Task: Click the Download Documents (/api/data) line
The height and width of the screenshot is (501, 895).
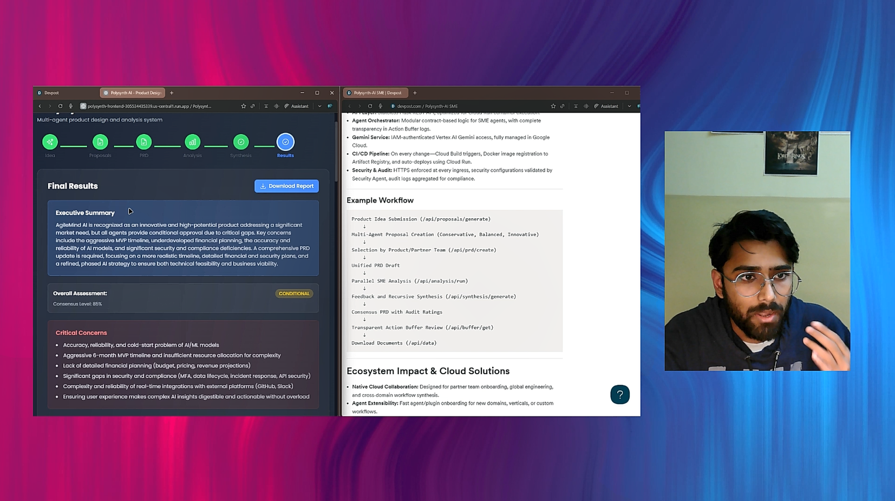Action: tap(394, 343)
